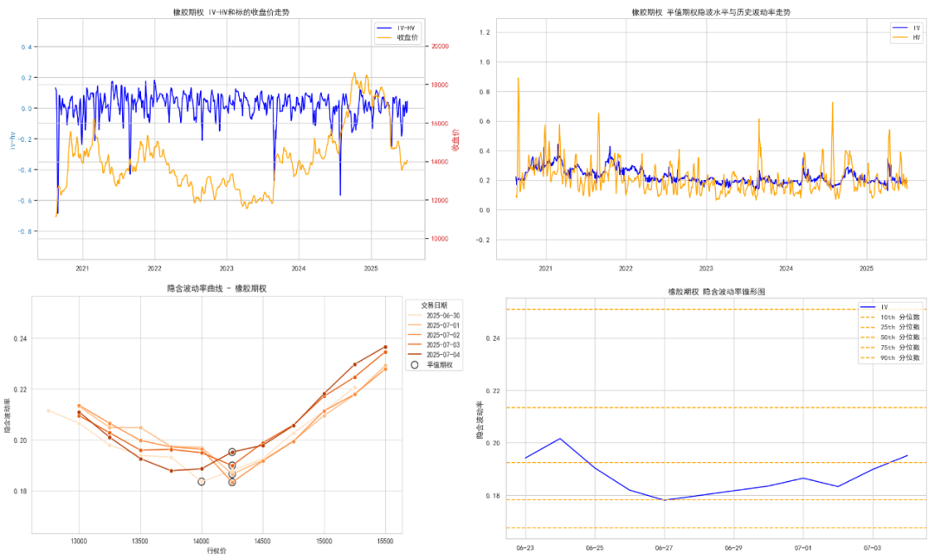Click the 'HV' legend entry in top-right chart
Viewport: 935px width, 559px height.
click(x=906, y=37)
